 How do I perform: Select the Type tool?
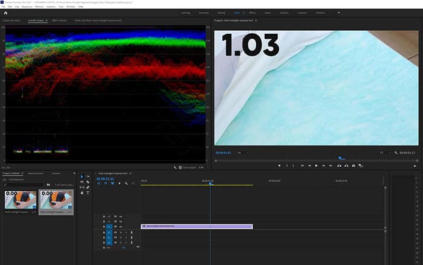point(88,193)
